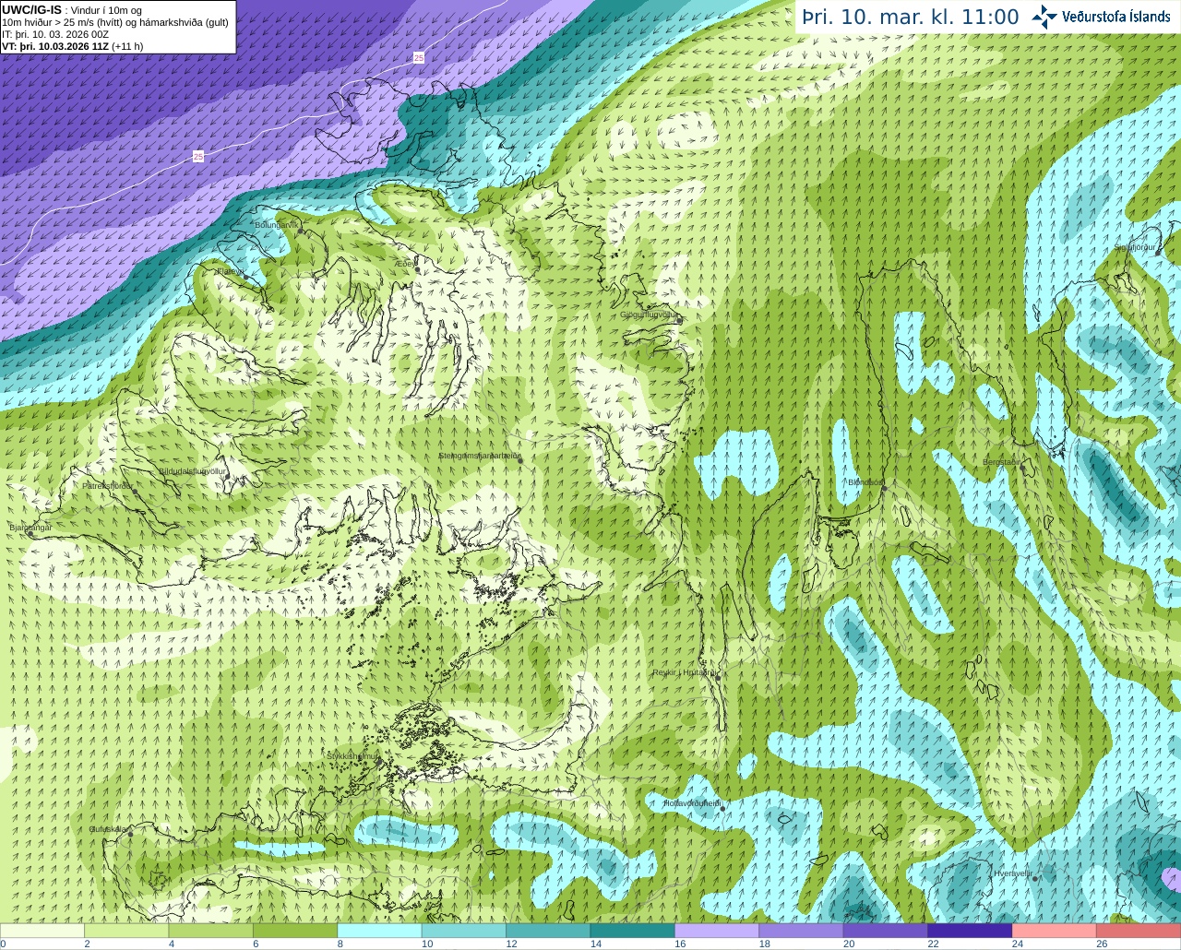Screen dimensions: 1181x950
Task: Click the 'Veðurstofa Íslands' name text
Action: click(x=1115, y=17)
